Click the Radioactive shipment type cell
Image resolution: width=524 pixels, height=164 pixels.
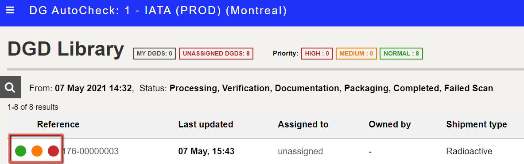coord(469,151)
